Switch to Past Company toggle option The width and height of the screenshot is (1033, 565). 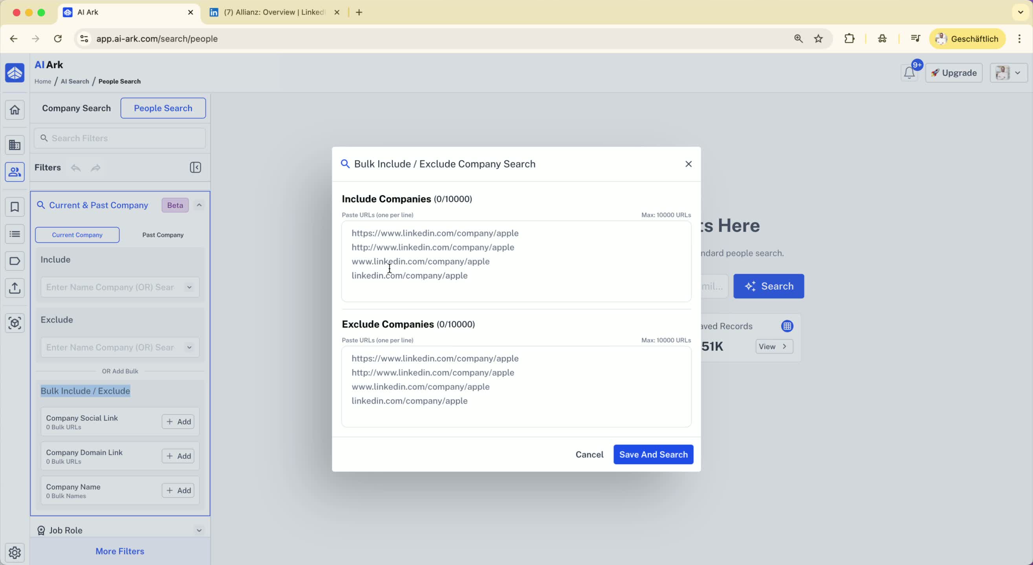pyautogui.click(x=163, y=235)
